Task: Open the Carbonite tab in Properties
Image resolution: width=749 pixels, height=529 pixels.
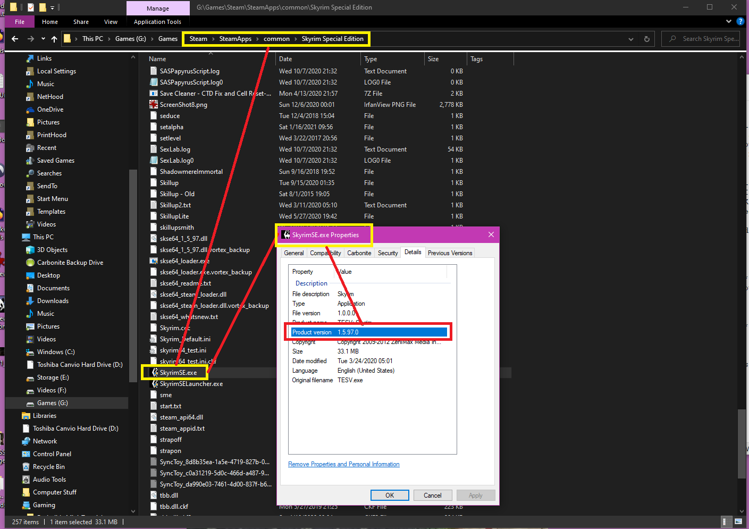Action: [x=359, y=253]
